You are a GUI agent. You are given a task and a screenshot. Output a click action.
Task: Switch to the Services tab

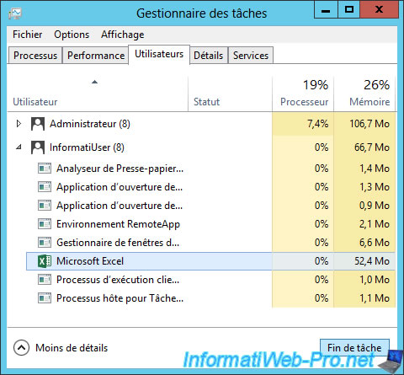click(251, 56)
